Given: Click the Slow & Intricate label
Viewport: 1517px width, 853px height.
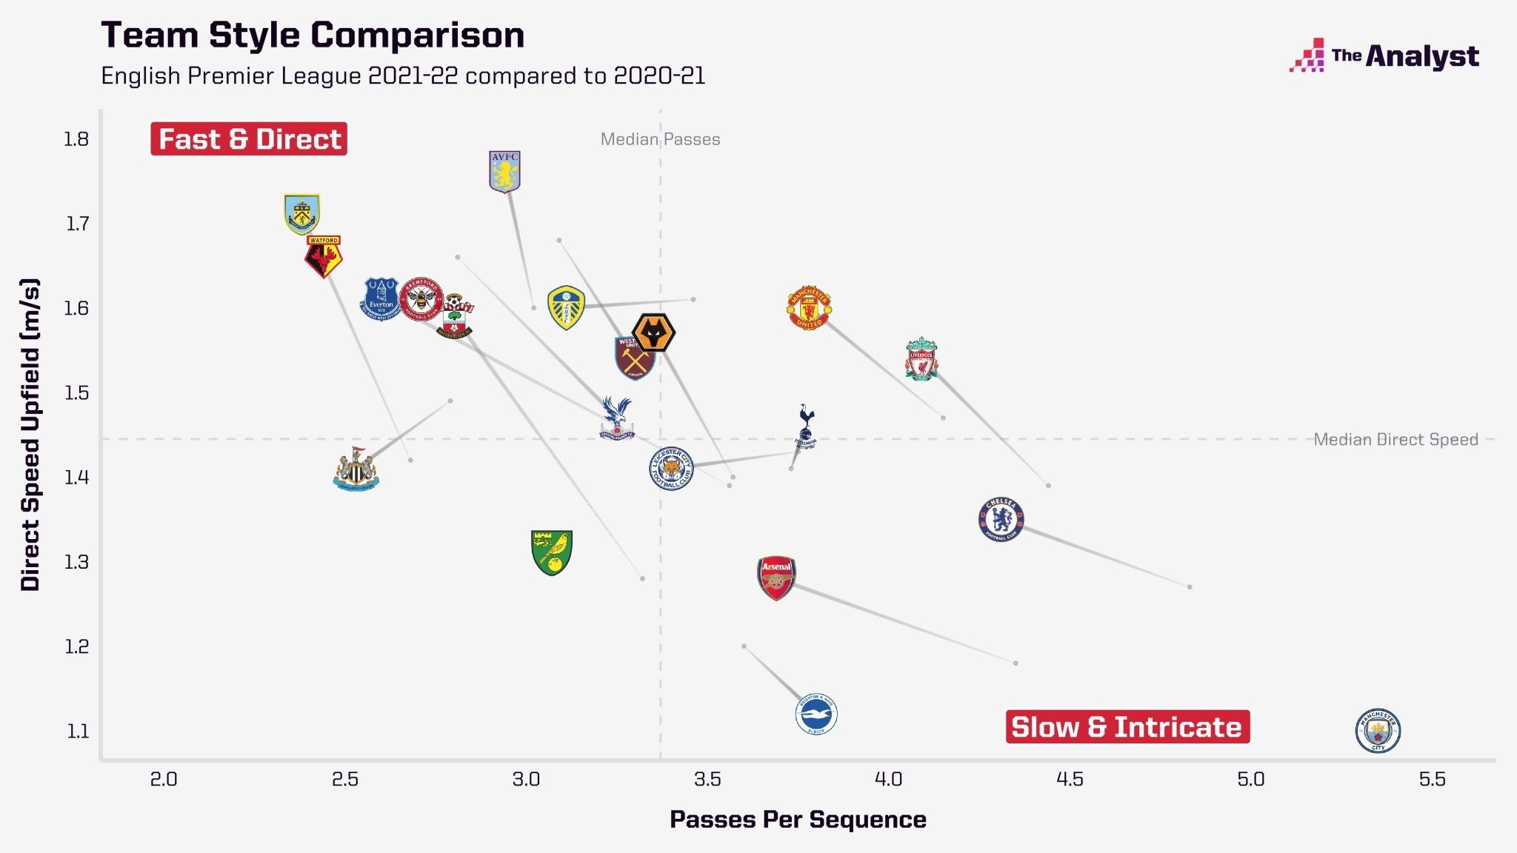Looking at the screenshot, I should 1127,726.
